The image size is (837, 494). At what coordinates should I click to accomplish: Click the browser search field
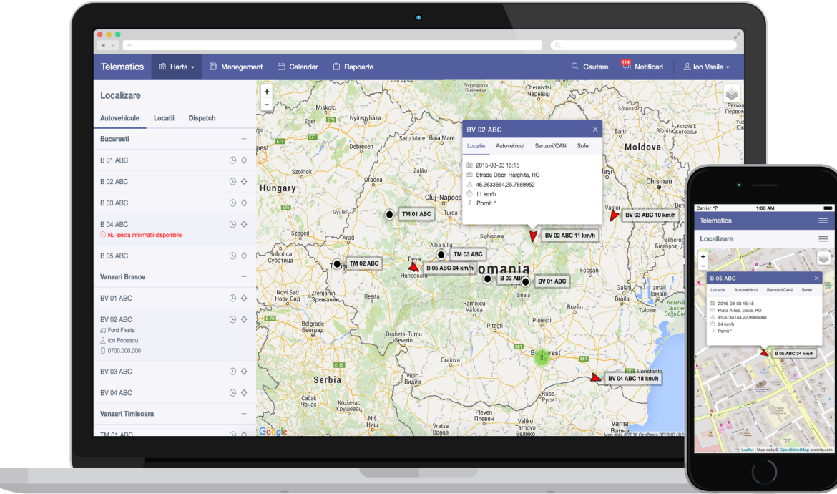point(643,45)
